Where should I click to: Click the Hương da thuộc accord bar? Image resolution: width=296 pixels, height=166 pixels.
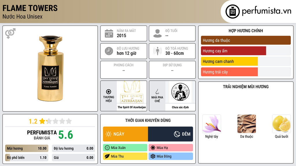(246, 40)
